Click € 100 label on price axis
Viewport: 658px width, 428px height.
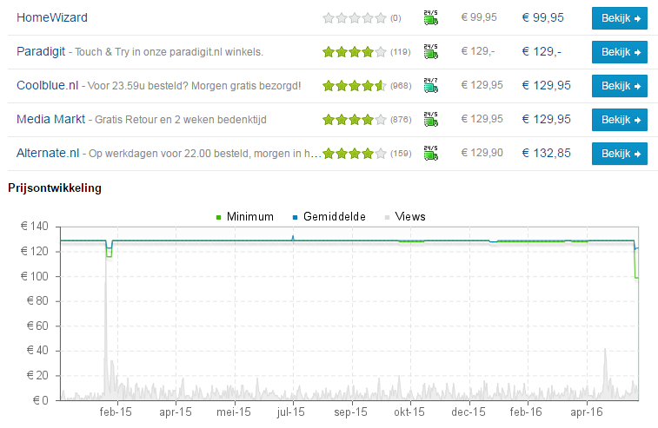click(35, 276)
